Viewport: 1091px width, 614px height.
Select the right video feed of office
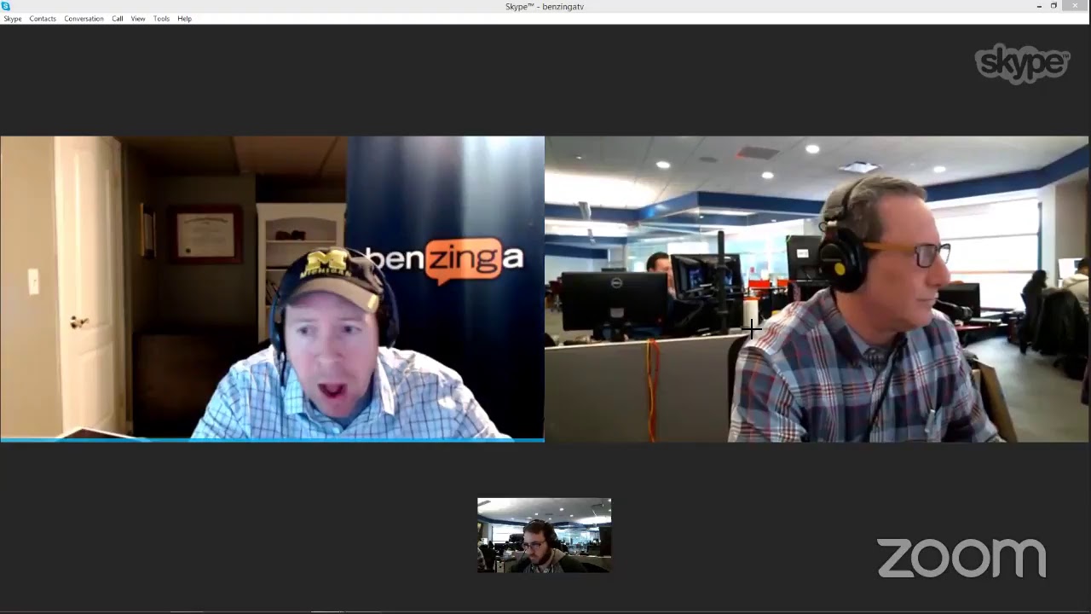click(x=817, y=289)
